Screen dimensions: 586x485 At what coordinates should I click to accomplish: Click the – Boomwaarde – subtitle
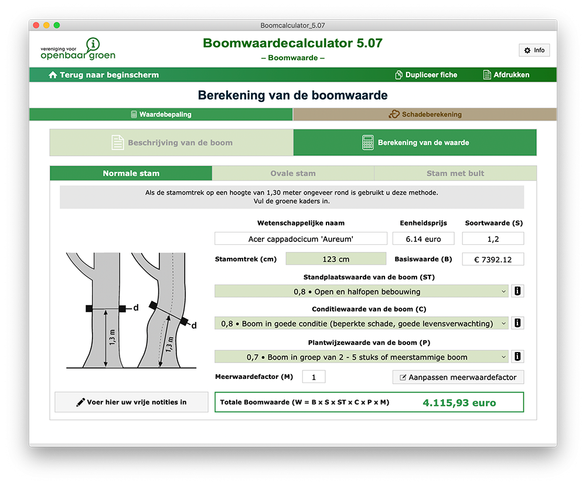292,57
